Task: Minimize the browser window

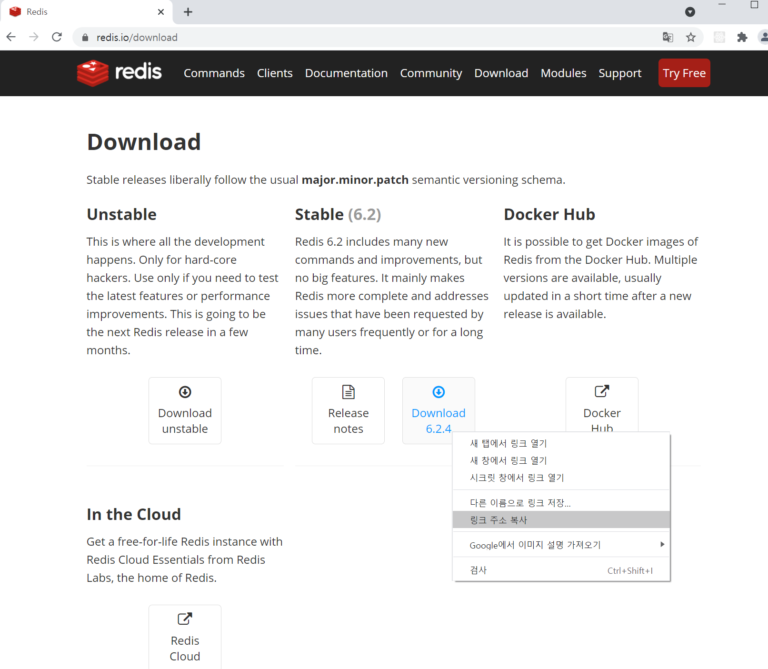Action: (x=722, y=5)
